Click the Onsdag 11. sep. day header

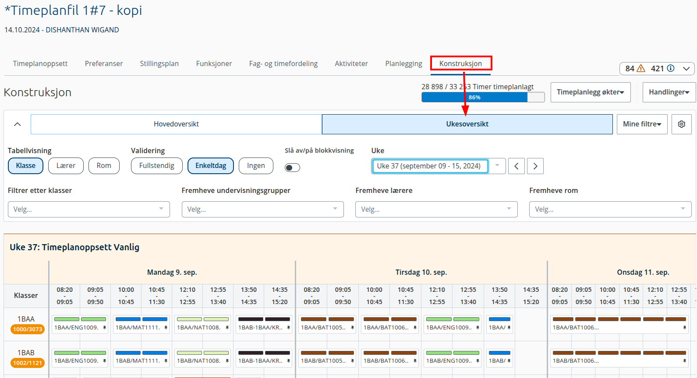tap(643, 273)
